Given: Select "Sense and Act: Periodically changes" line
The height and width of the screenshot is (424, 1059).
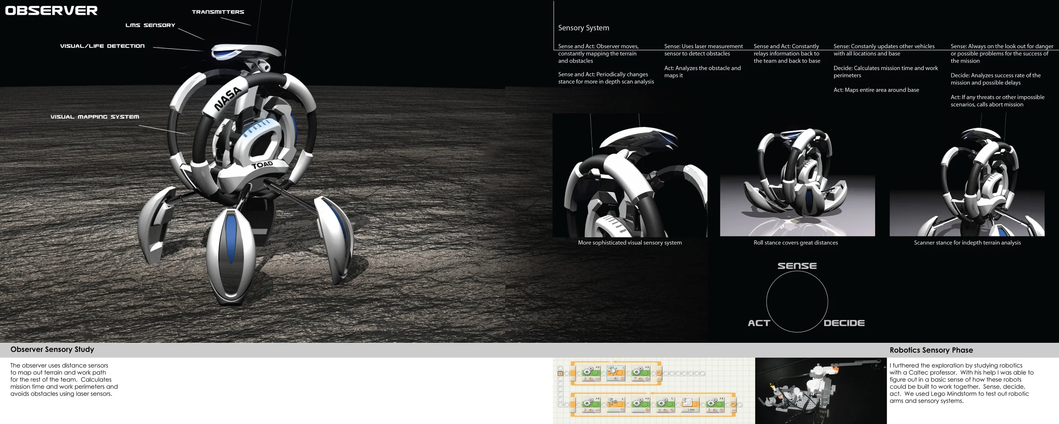Looking at the screenshot, I should 603,74.
